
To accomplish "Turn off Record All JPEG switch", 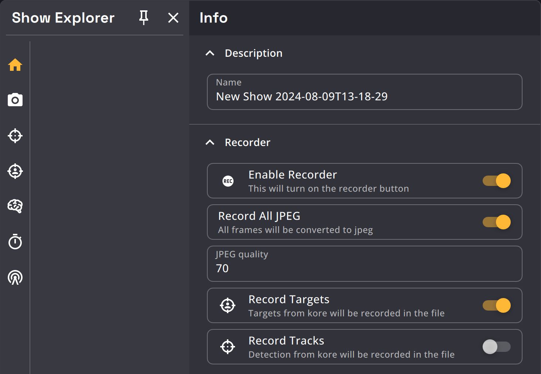I will click(x=497, y=222).
